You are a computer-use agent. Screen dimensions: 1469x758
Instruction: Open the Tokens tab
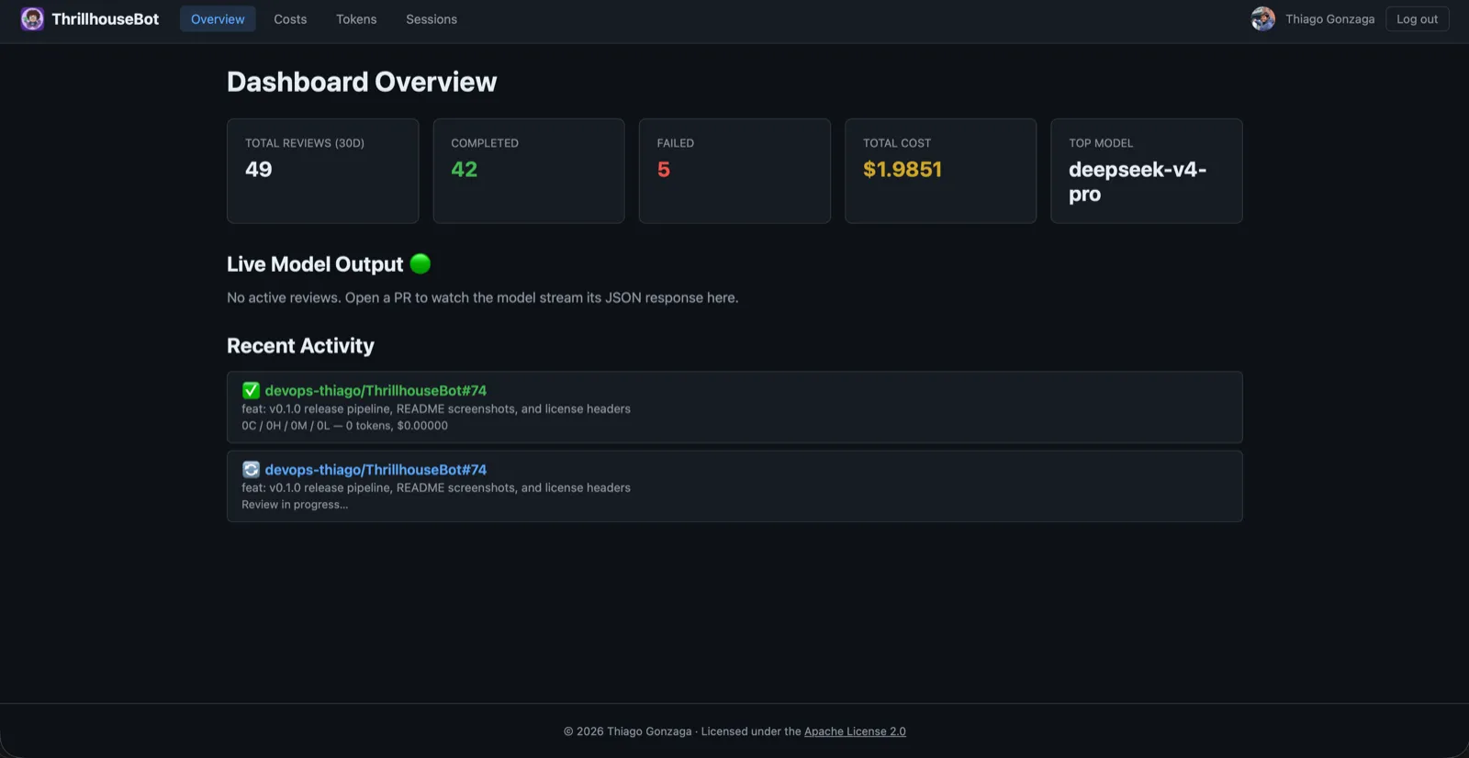[356, 19]
